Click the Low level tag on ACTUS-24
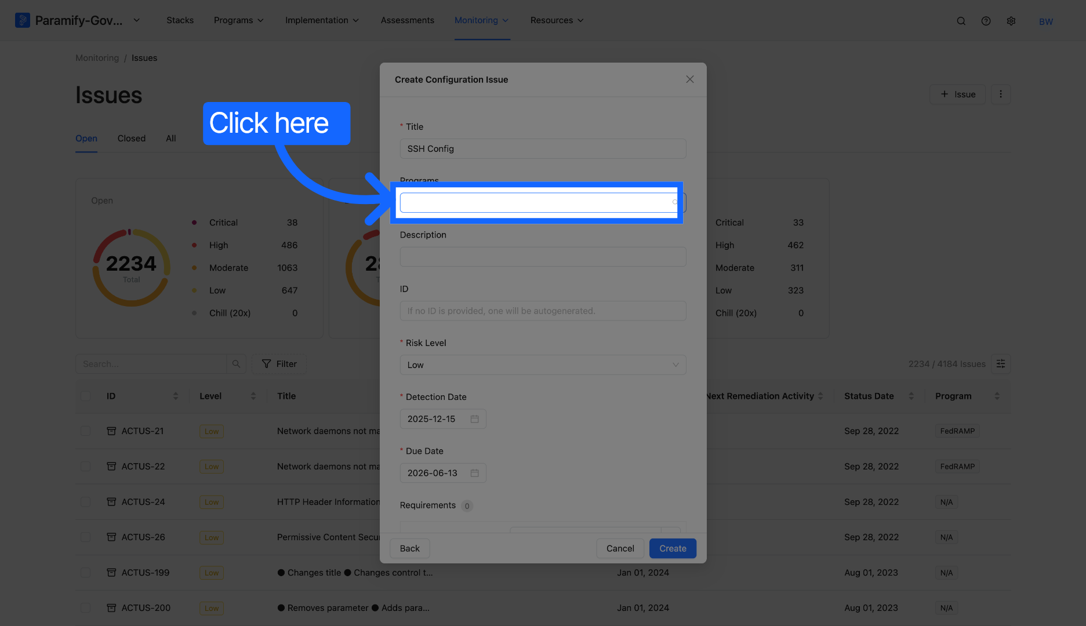 (212, 502)
